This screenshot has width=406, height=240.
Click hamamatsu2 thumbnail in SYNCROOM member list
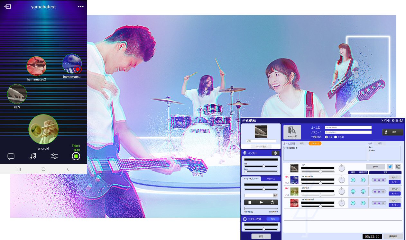[x=294, y=203]
